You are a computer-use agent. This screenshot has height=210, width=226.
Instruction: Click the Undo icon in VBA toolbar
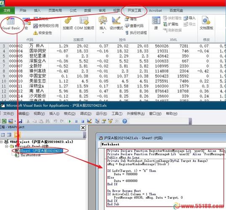point(56,121)
